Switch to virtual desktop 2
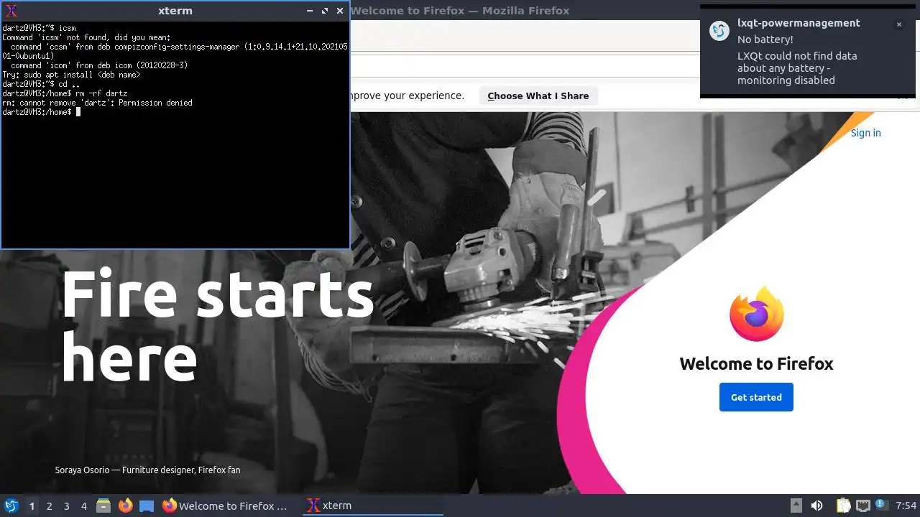 (x=49, y=506)
